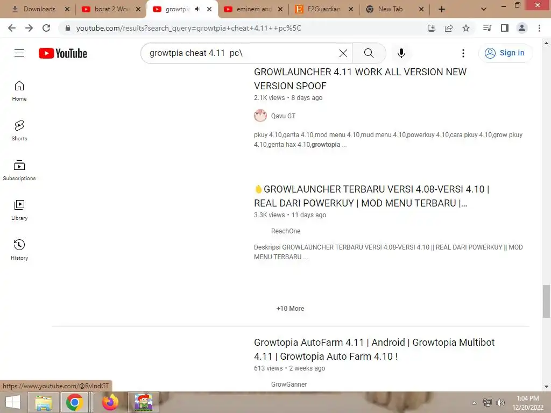Bookmark this page with the star icon
Viewport: 551px width, 413px height.
[466, 28]
